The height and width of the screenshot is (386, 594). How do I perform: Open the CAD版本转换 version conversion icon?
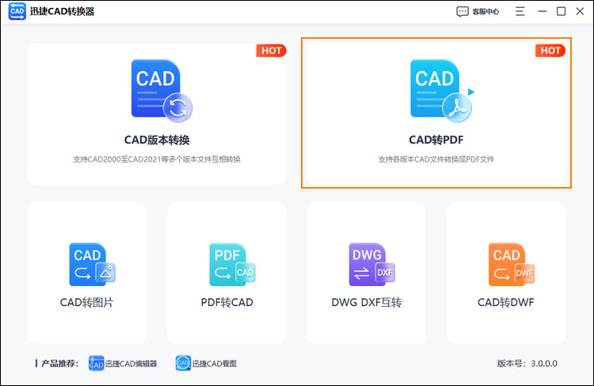point(162,90)
